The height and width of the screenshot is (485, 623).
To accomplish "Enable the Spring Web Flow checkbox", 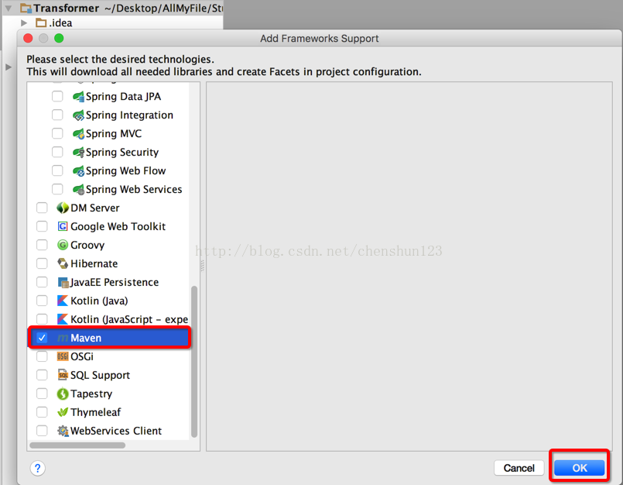I will pos(57,170).
